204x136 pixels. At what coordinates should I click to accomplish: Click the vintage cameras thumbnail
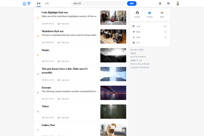click(113, 36)
